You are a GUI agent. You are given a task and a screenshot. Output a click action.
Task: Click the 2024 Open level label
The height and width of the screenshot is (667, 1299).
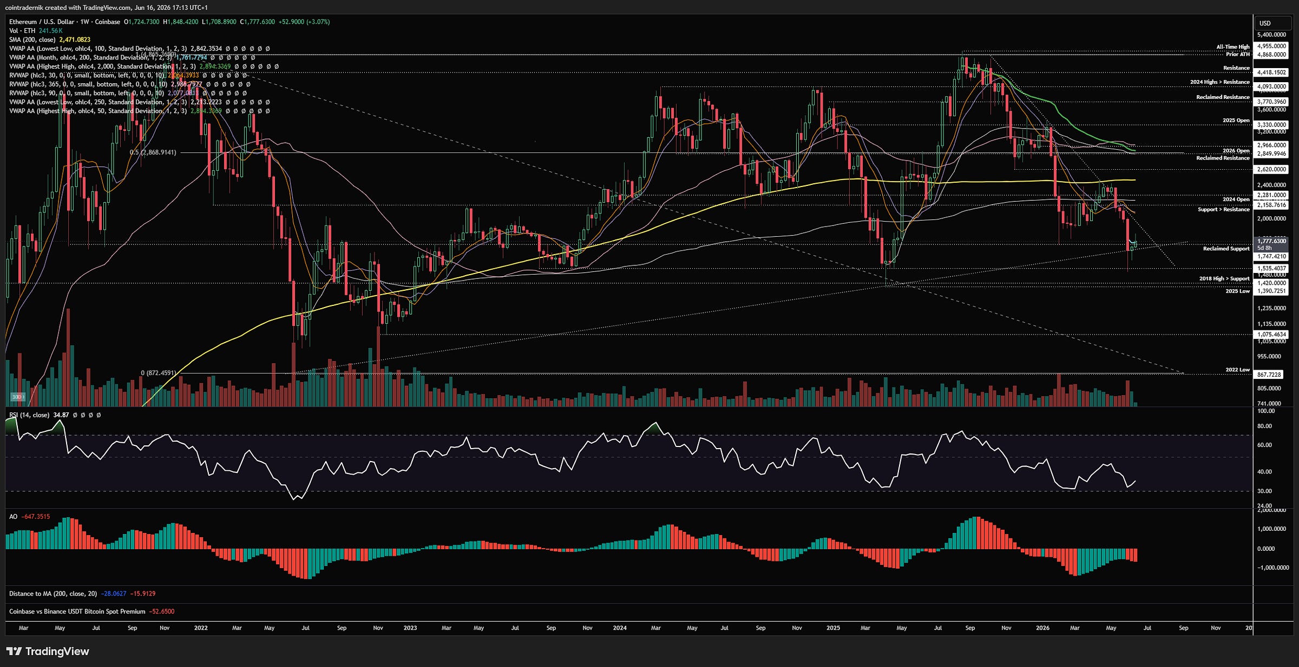(1236, 199)
